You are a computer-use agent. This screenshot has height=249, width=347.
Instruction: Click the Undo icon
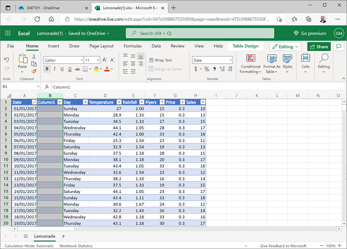point(7,60)
